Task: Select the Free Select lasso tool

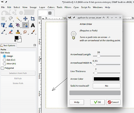Action: pyautogui.click(x=11, y=19)
